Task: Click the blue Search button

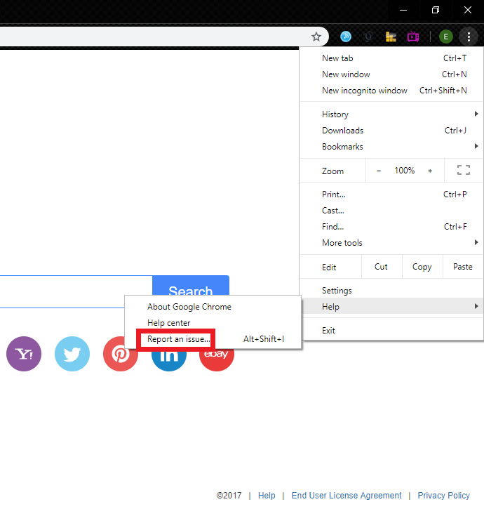Action: pos(191,286)
